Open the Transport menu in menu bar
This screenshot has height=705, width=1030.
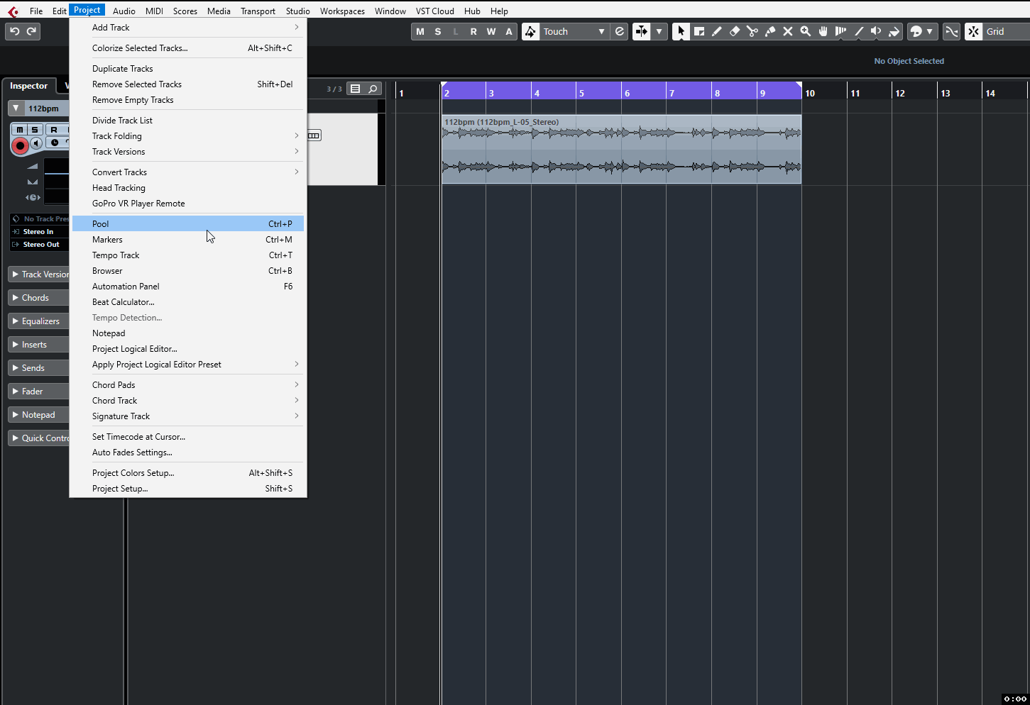(x=258, y=11)
